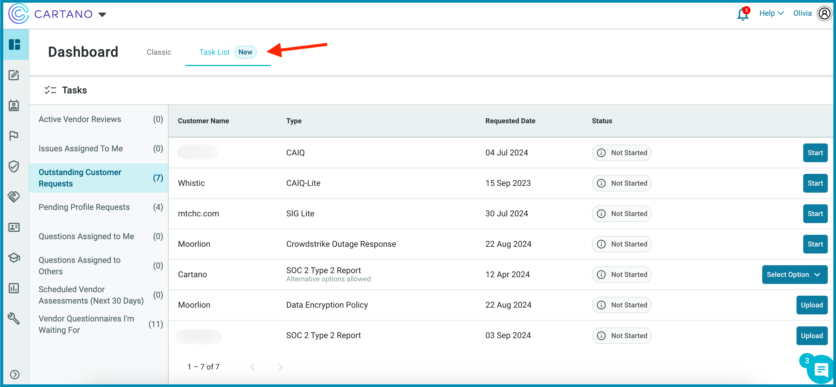The image size is (836, 387).
Task: Click the info icon in the 03 Sep 2024 row
Action: (x=601, y=336)
